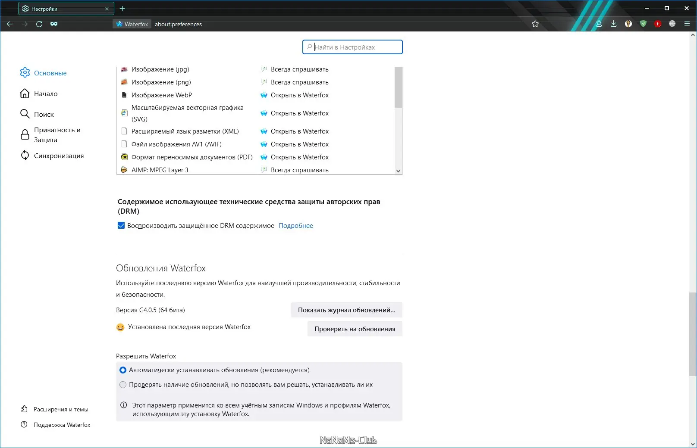This screenshot has width=697, height=448.
Task: Select the Проверять наличие обновлений radio option
Action: pos(123,385)
